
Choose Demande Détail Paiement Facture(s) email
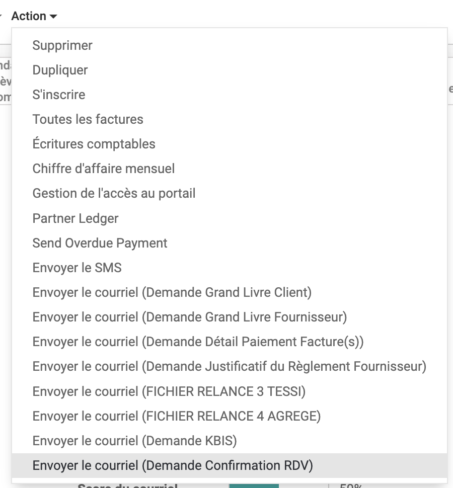pyautogui.click(x=230, y=342)
